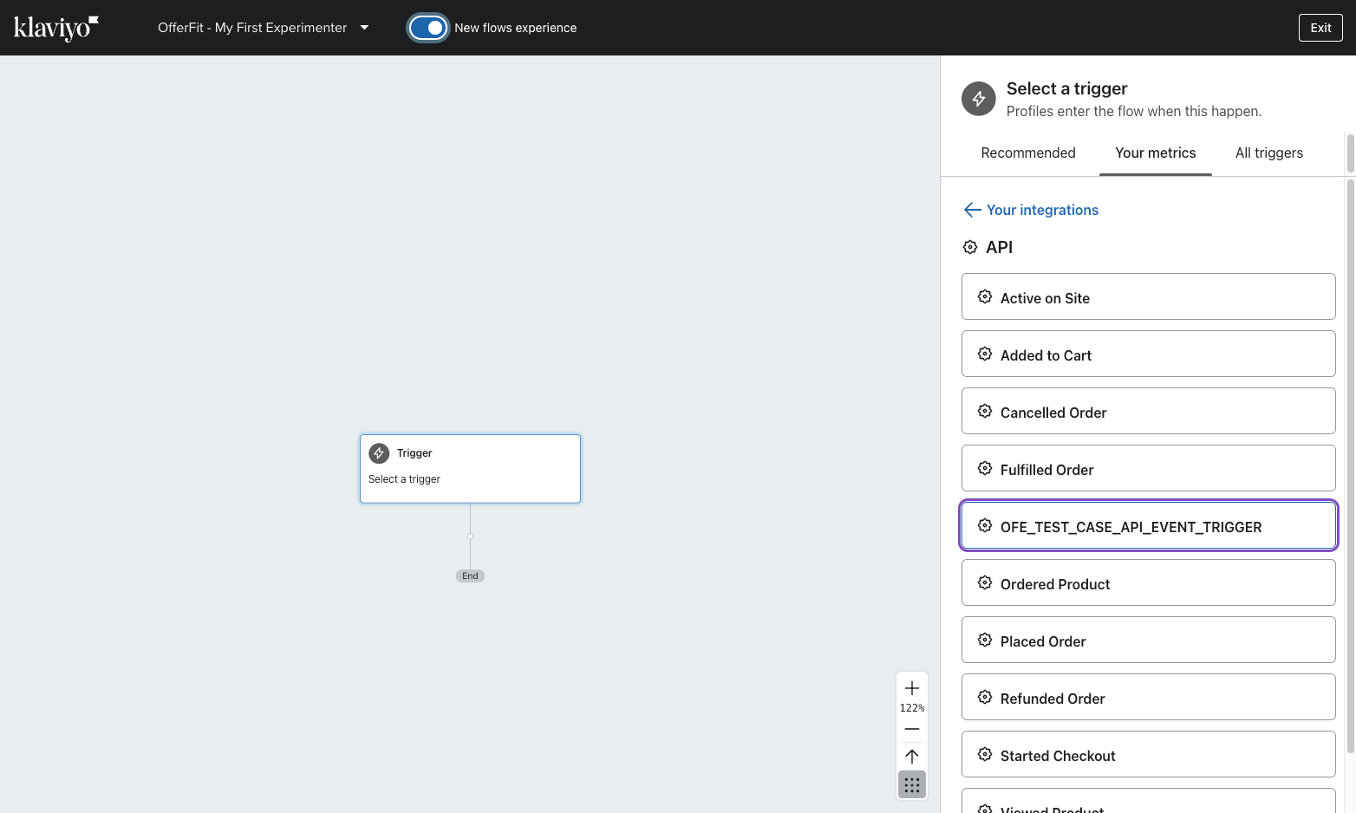The image size is (1356, 813).
Task: Select the Added to Cart trigger
Action: (1148, 355)
